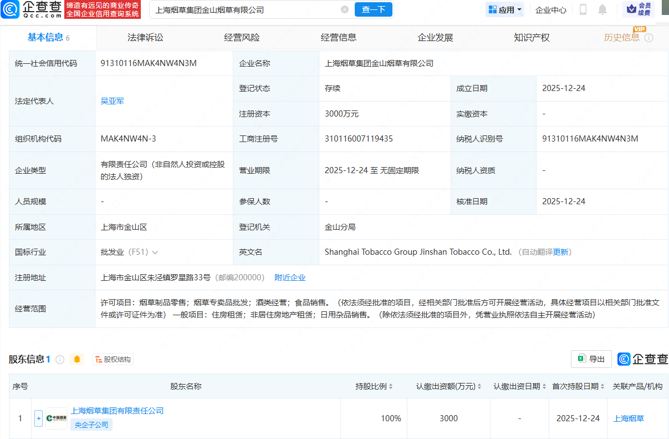Viewport: 669px width, 439px height.
Task: Switch to the 知识产权 tab
Action: pos(532,38)
